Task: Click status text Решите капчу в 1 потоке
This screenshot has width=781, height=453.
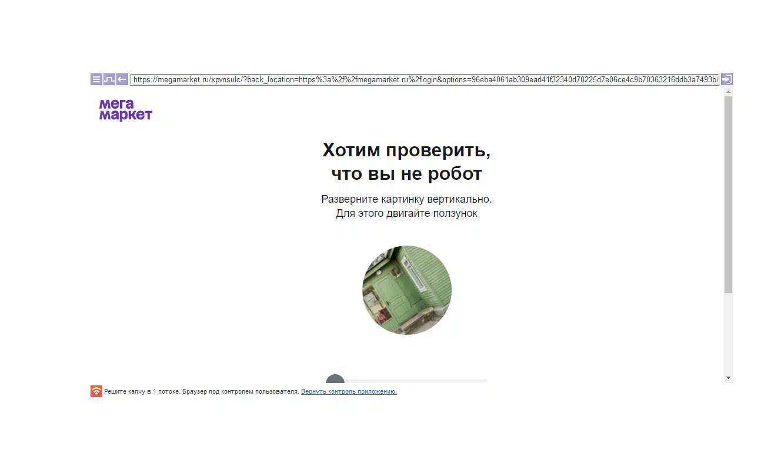Action: 142,391
